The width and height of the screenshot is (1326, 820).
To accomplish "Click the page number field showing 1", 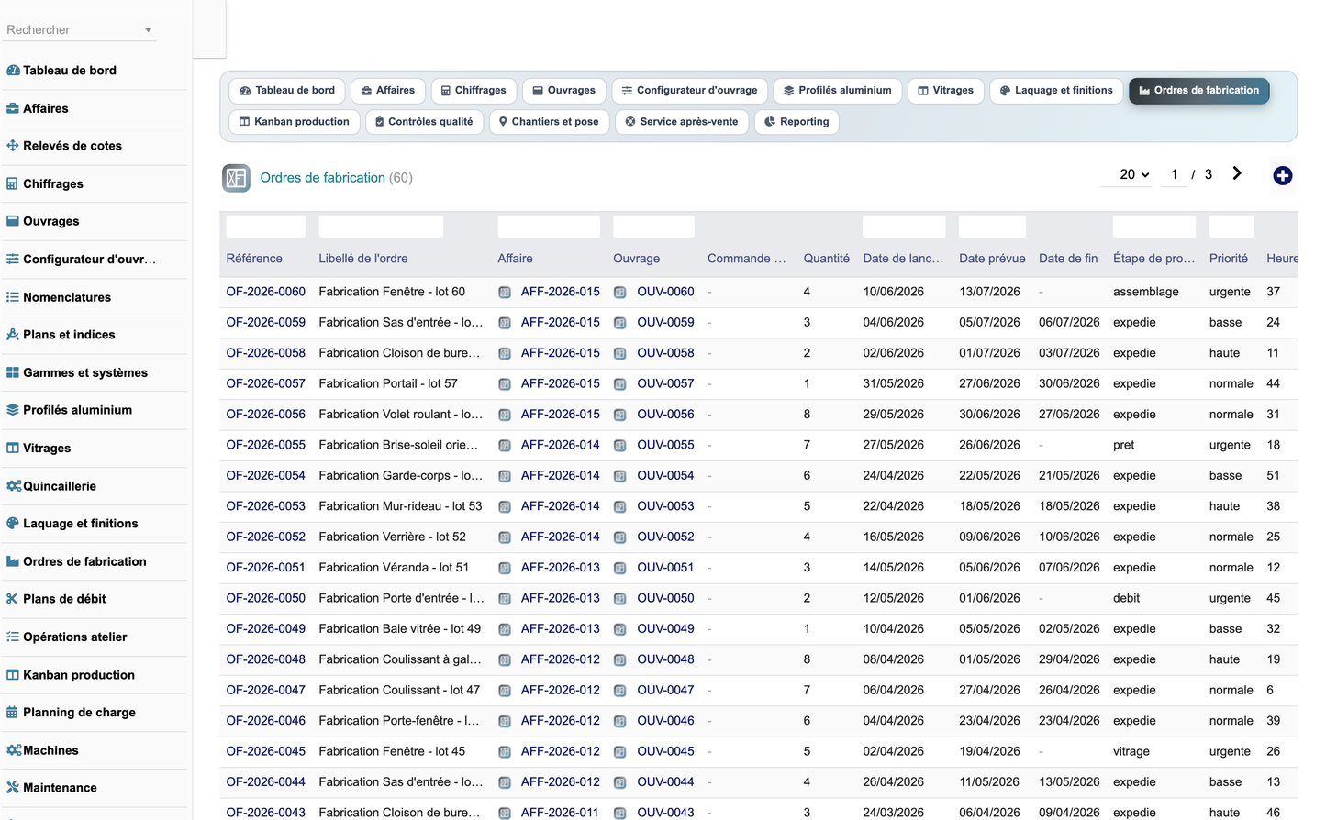I will pyautogui.click(x=1174, y=174).
